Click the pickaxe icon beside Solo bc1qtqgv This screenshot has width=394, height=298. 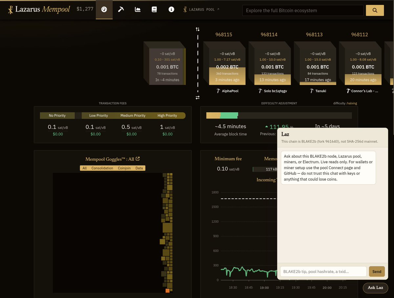260,91
